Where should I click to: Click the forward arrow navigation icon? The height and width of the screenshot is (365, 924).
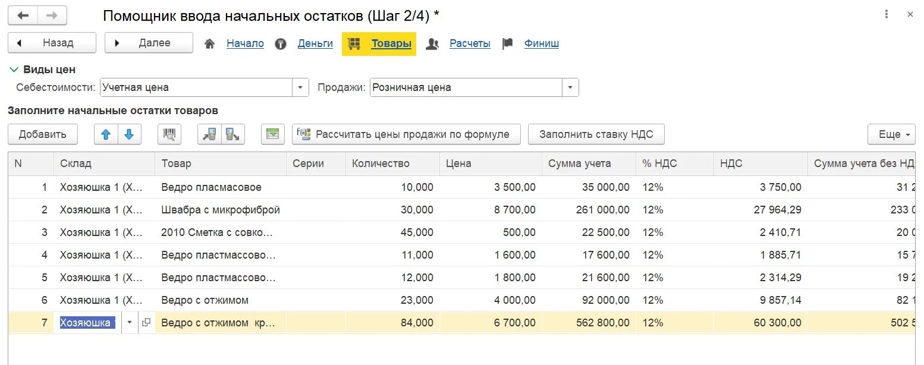click(52, 15)
